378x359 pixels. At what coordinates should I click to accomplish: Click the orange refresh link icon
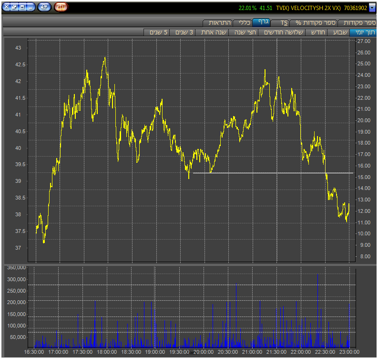pos(61,7)
